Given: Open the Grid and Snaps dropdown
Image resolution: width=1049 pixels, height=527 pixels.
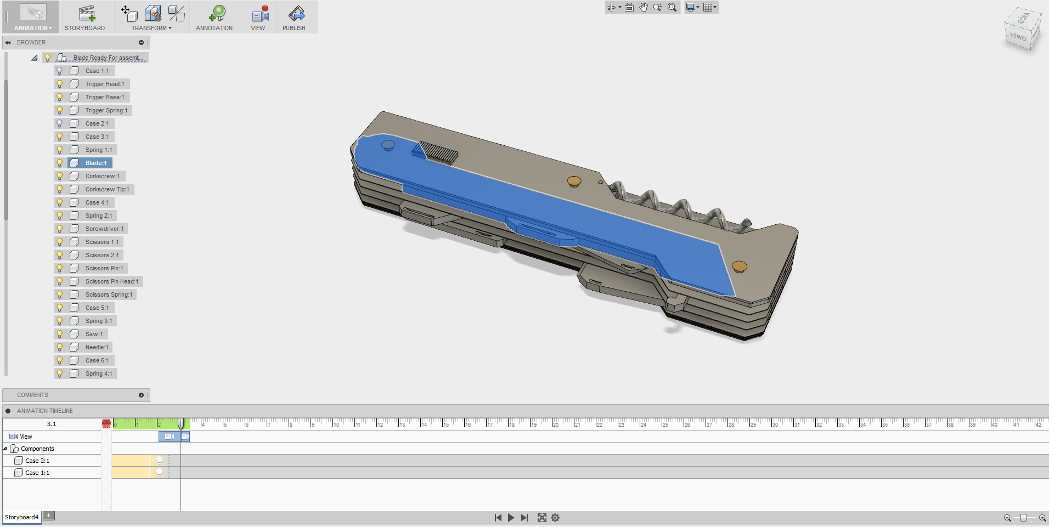Looking at the screenshot, I should click(x=710, y=7).
